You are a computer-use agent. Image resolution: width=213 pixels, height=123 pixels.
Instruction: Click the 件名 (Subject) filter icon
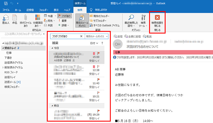(14, 19)
